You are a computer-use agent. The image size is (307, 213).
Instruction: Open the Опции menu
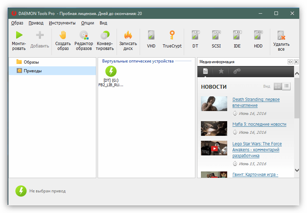click(88, 23)
